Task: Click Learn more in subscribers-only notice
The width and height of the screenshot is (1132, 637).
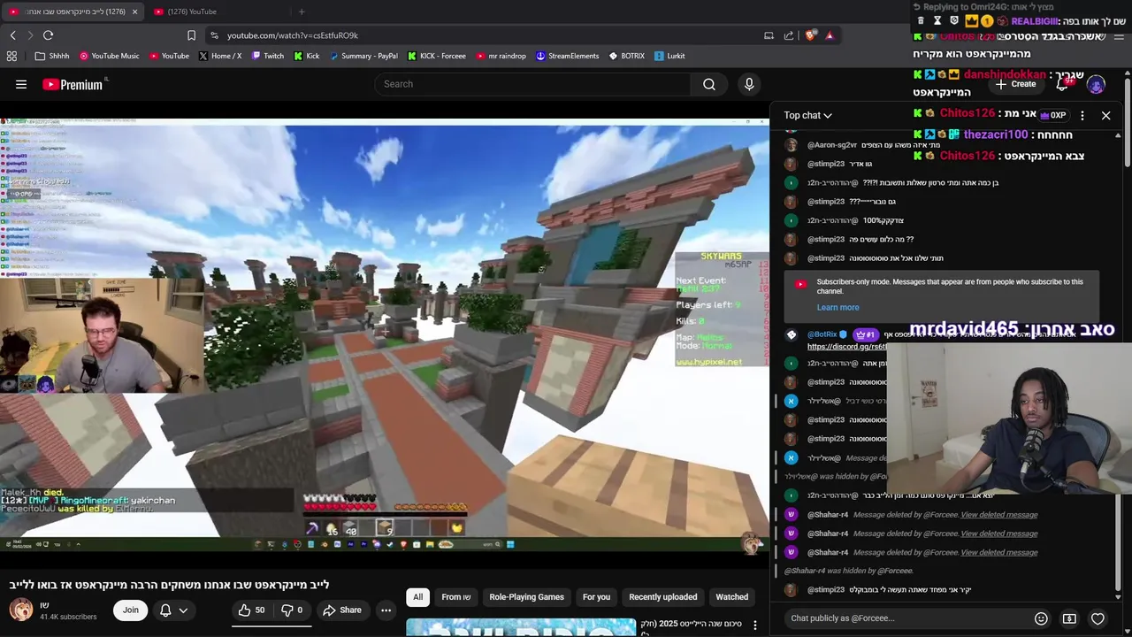Action: [838, 307]
